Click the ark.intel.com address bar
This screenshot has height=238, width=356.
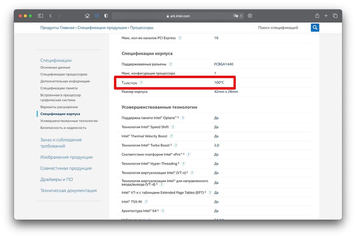[178, 16]
